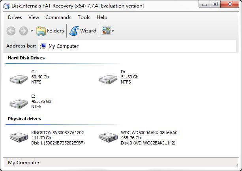242x171 pixels.
Task: Open the View menu
Action: pos(34,17)
